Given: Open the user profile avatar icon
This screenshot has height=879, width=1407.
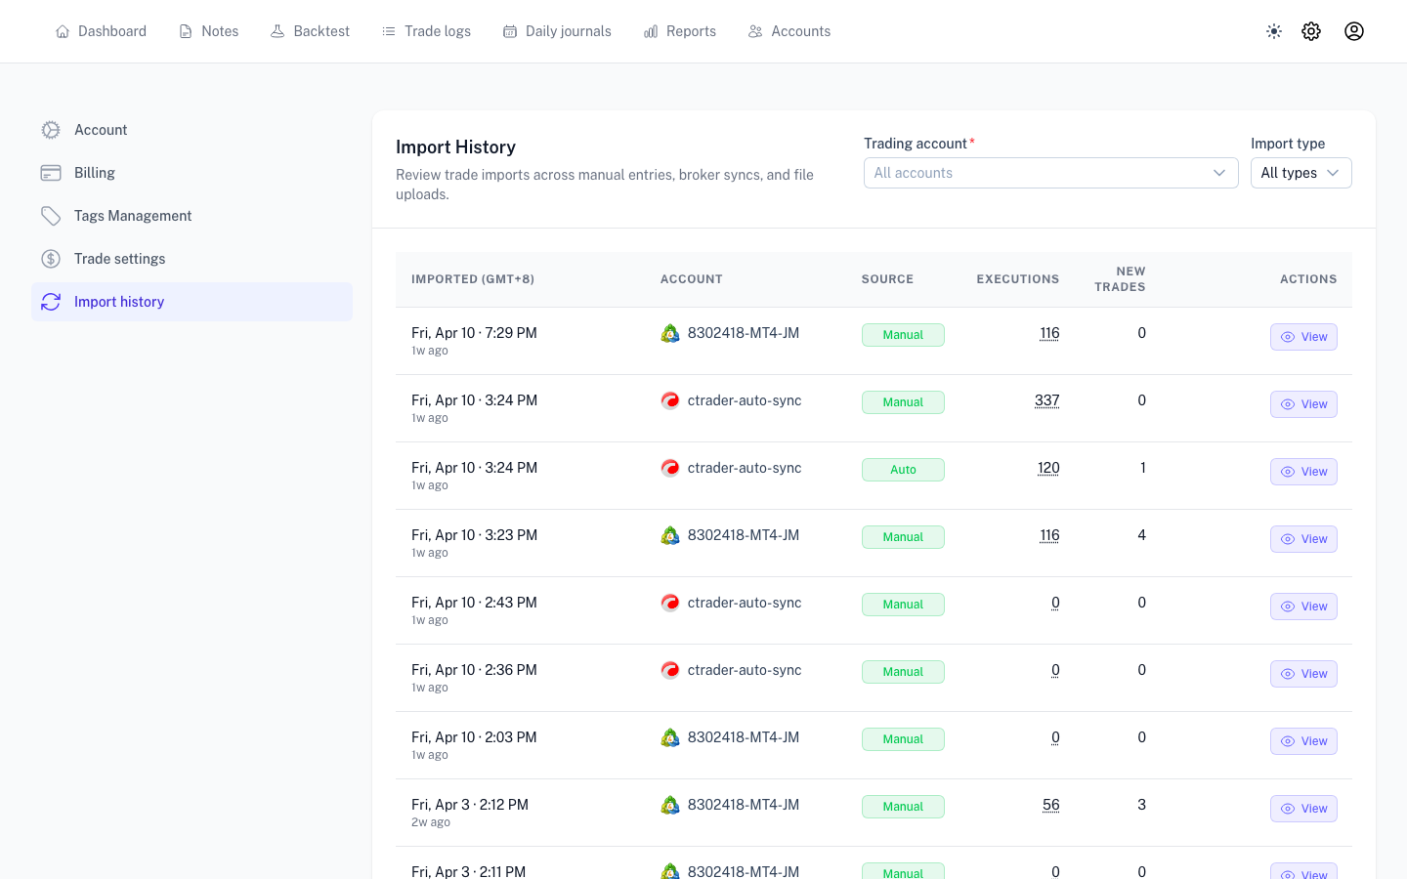Looking at the screenshot, I should [1354, 31].
